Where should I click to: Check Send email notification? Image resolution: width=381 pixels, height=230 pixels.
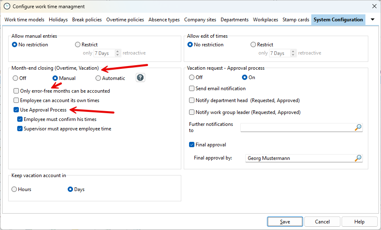(x=192, y=89)
